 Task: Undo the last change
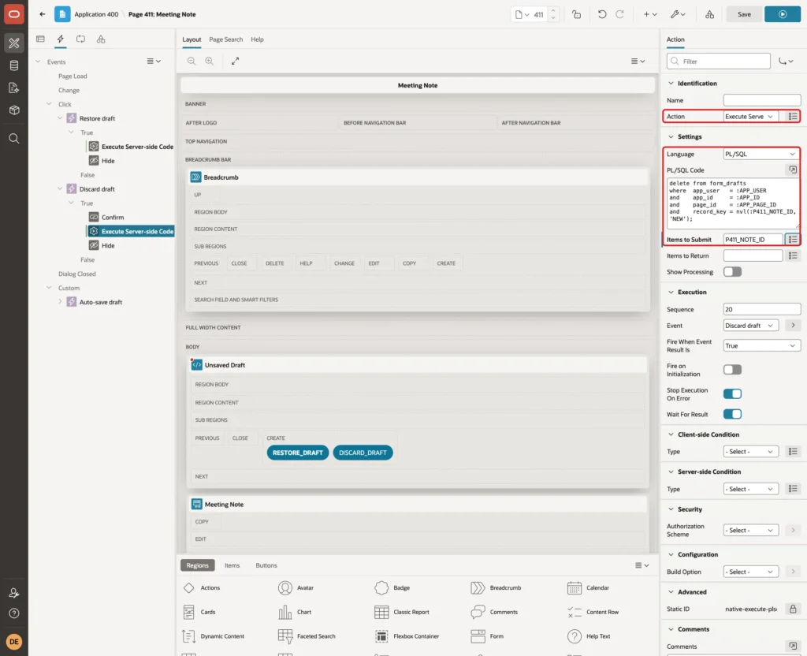[601, 14]
